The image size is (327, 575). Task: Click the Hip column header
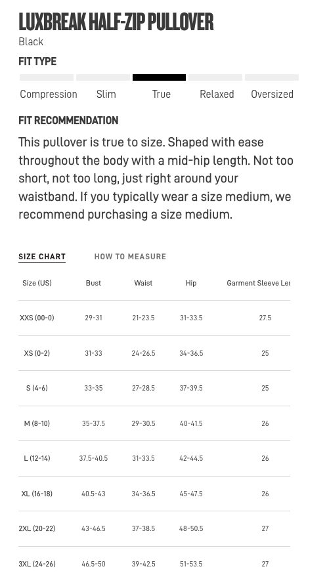click(x=191, y=283)
